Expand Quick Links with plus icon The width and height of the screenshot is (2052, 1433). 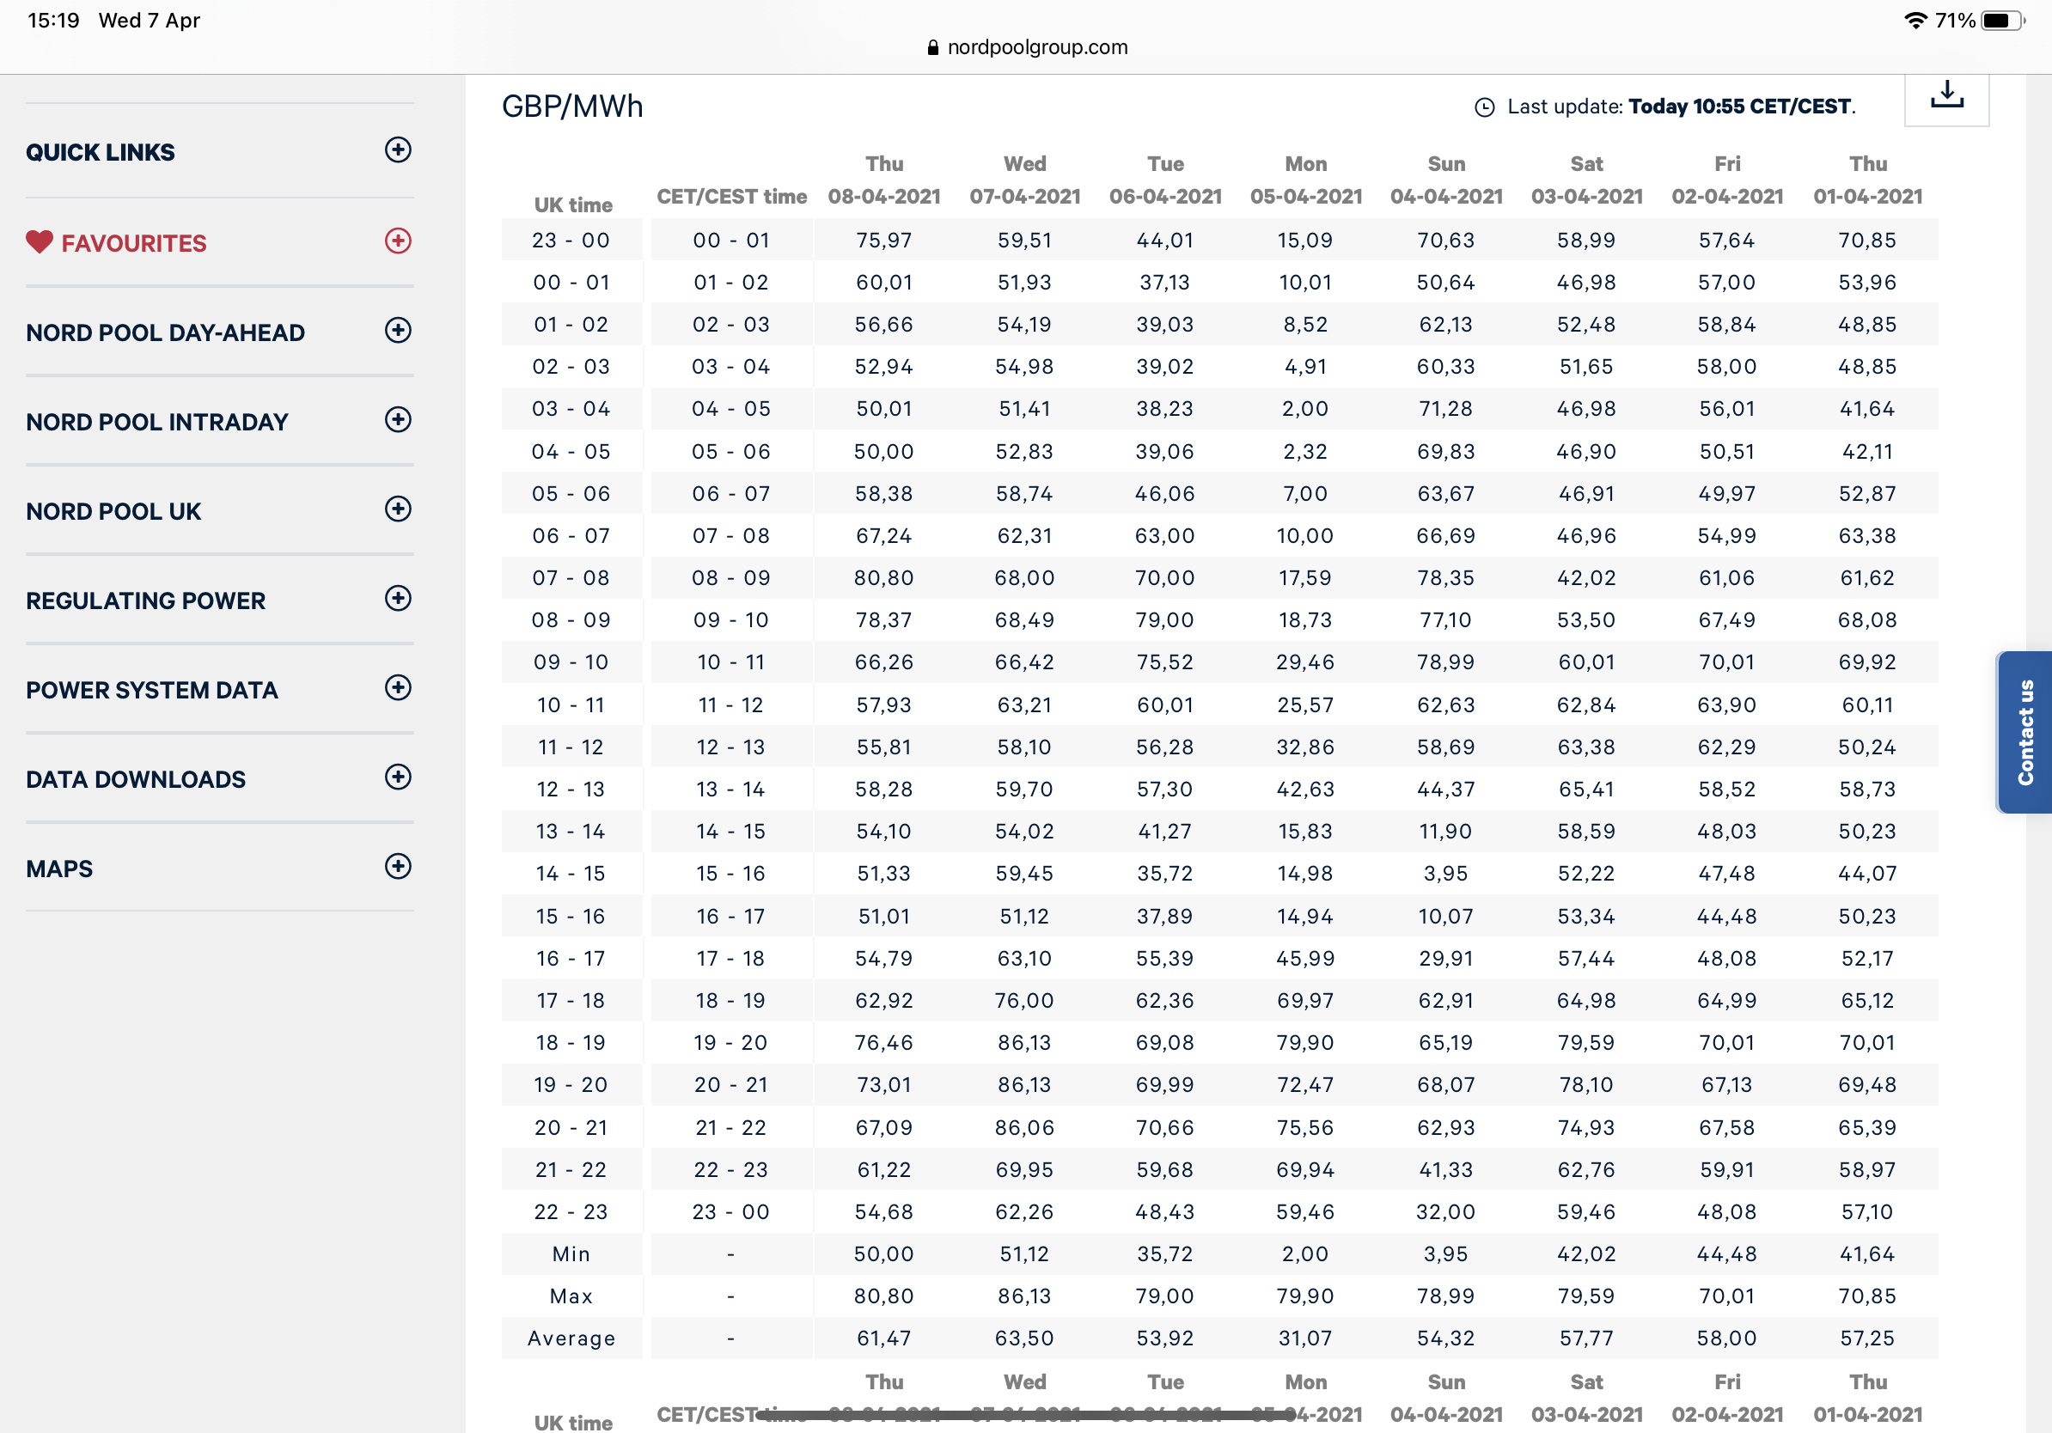(x=398, y=150)
